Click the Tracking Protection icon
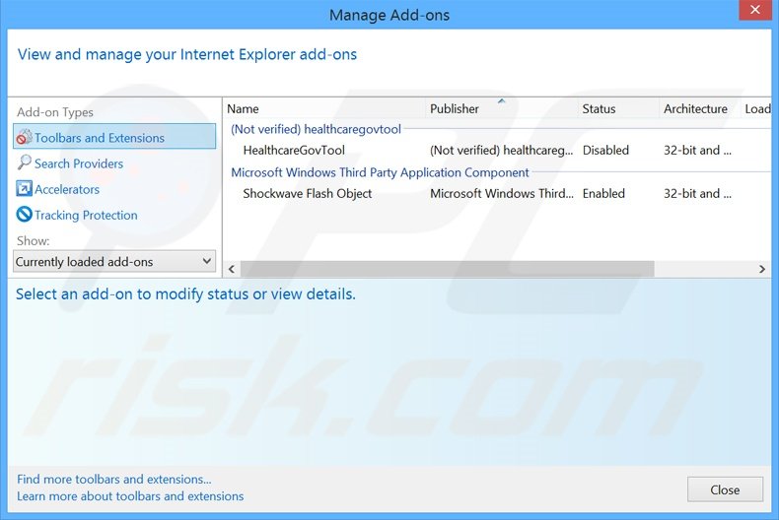The height and width of the screenshot is (520, 779). (x=25, y=215)
